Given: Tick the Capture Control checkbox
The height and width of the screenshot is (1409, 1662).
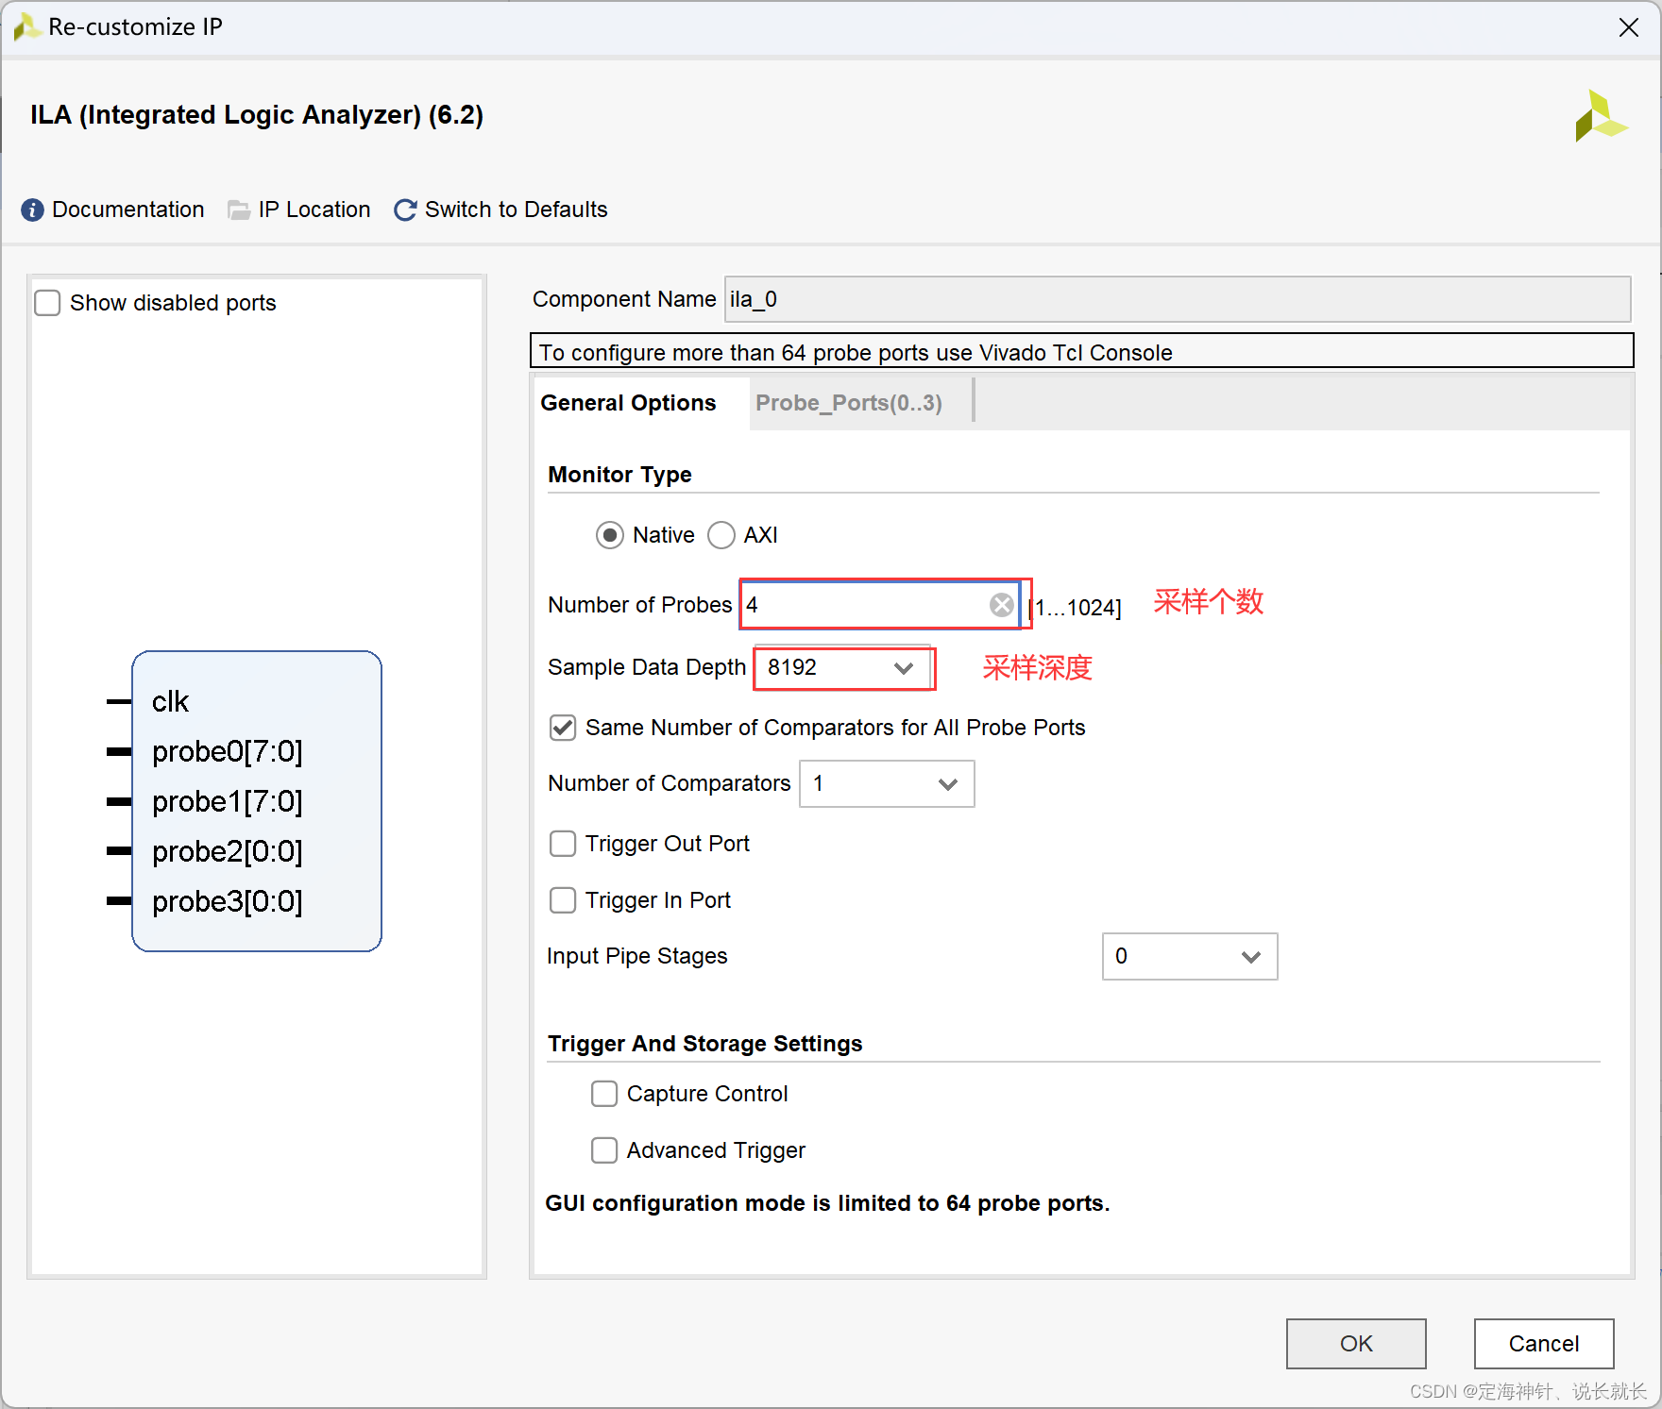Looking at the screenshot, I should (604, 1094).
